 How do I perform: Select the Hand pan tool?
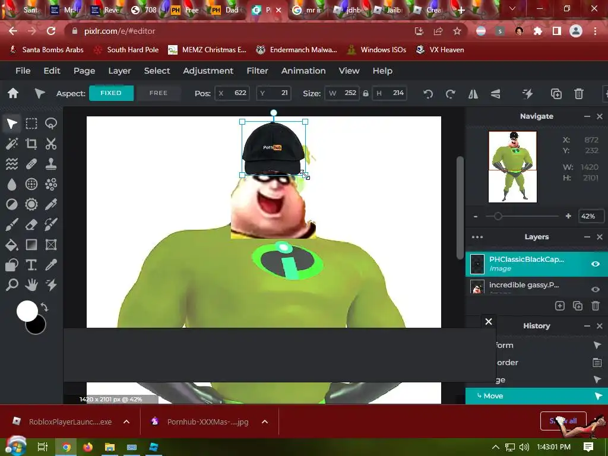pyautogui.click(x=31, y=285)
